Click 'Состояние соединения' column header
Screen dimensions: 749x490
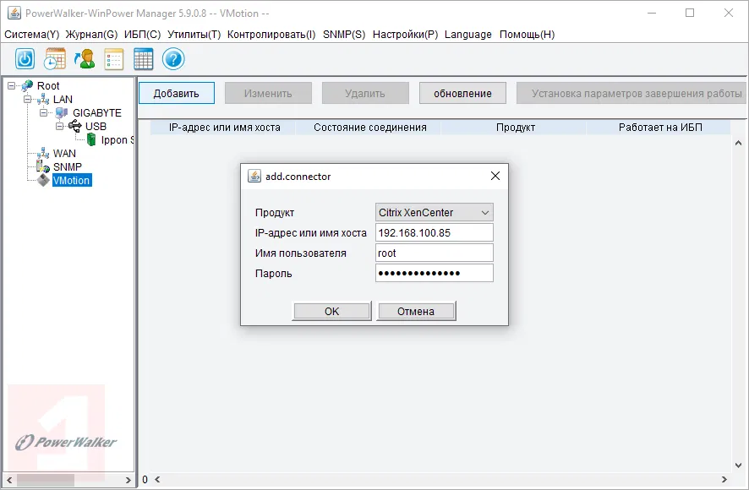[369, 128]
